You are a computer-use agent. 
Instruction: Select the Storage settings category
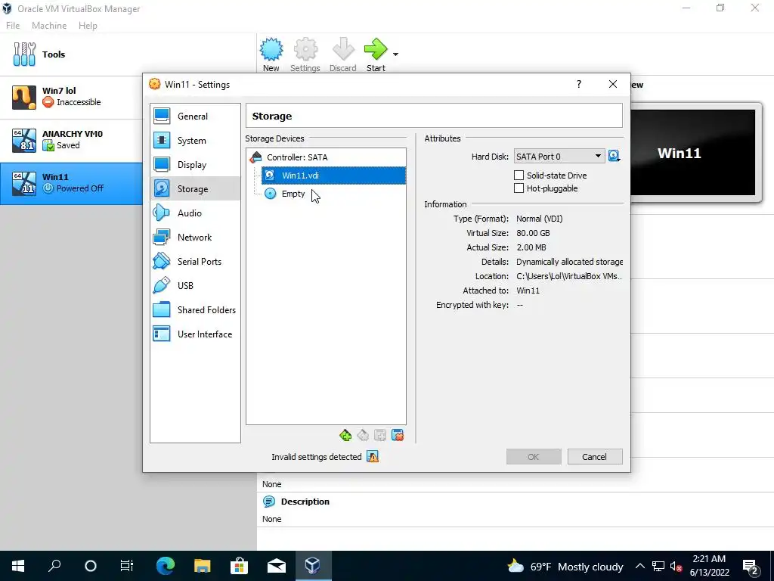coord(195,188)
